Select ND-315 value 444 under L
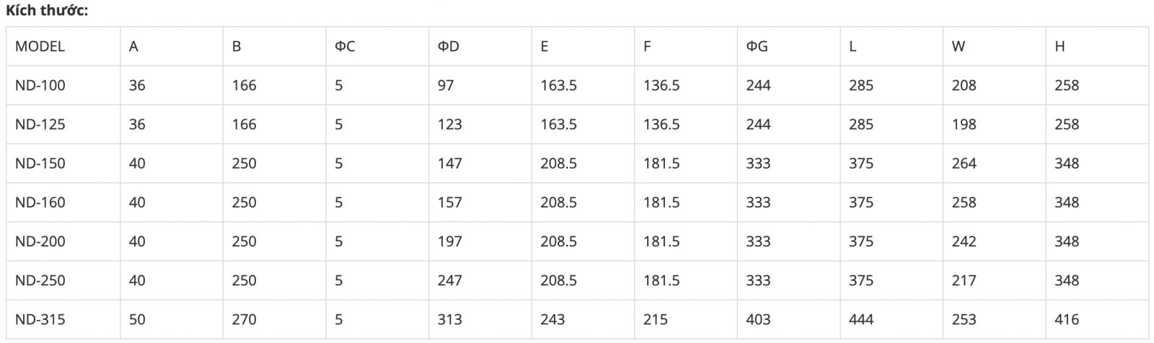Screen dimensions: 1154x343 coord(861,318)
